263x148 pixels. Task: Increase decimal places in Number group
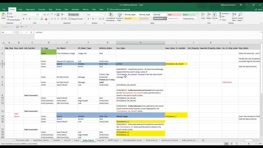(x=100, y=19)
